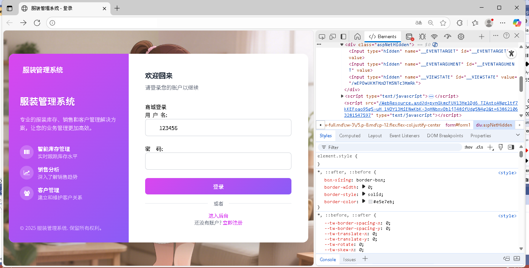Viewport: 529px width, 268px height.
Task: Select the Elements tab
Action: (383, 37)
